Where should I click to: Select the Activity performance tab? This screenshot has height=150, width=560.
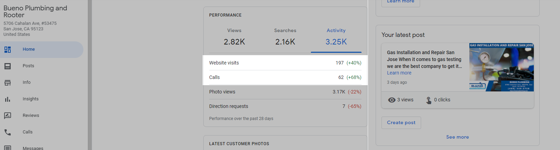tap(336, 37)
